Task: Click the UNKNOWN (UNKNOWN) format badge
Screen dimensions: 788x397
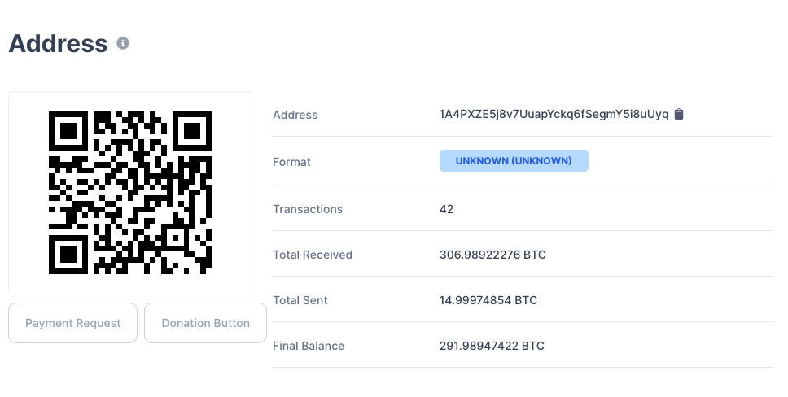Action: coord(514,161)
